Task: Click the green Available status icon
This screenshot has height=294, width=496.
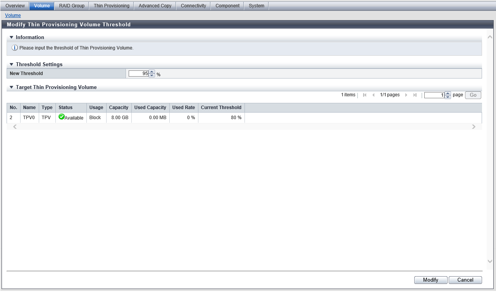Action: click(62, 117)
